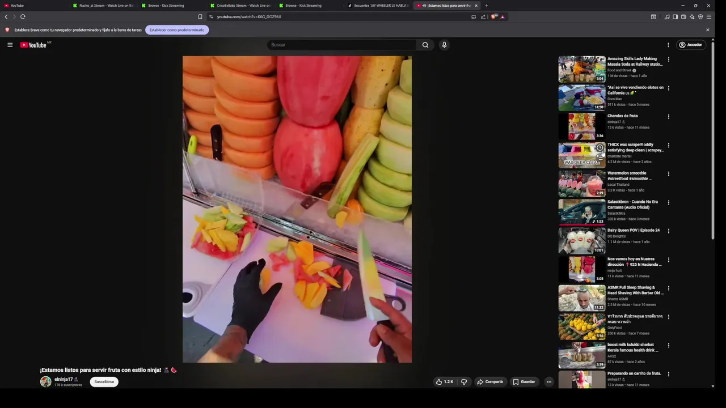This screenshot has width=726, height=408.
Task: Open ASMR Full Sleep Shaving thumbnail
Action: 582,298
